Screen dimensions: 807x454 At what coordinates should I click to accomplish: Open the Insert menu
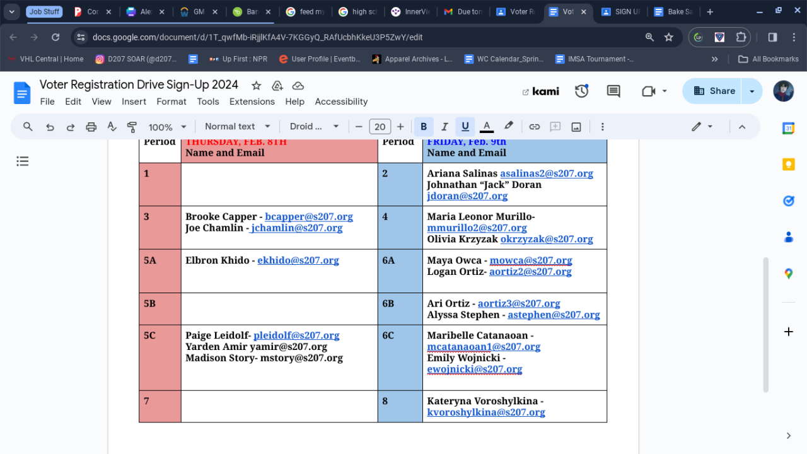pos(134,102)
